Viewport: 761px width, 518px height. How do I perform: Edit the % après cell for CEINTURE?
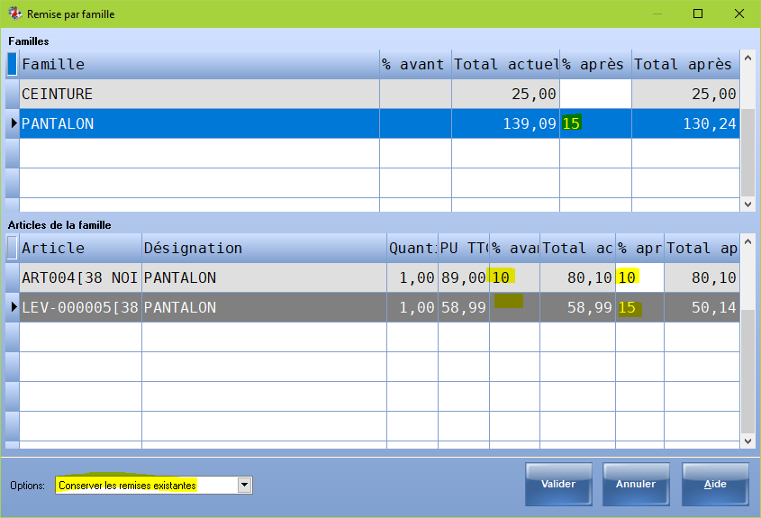point(595,94)
